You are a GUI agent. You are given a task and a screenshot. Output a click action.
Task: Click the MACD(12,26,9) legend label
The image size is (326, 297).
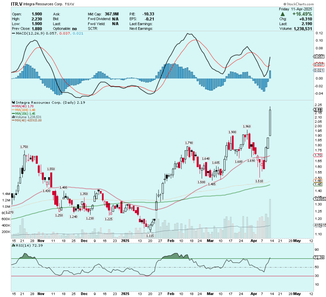(30, 33)
